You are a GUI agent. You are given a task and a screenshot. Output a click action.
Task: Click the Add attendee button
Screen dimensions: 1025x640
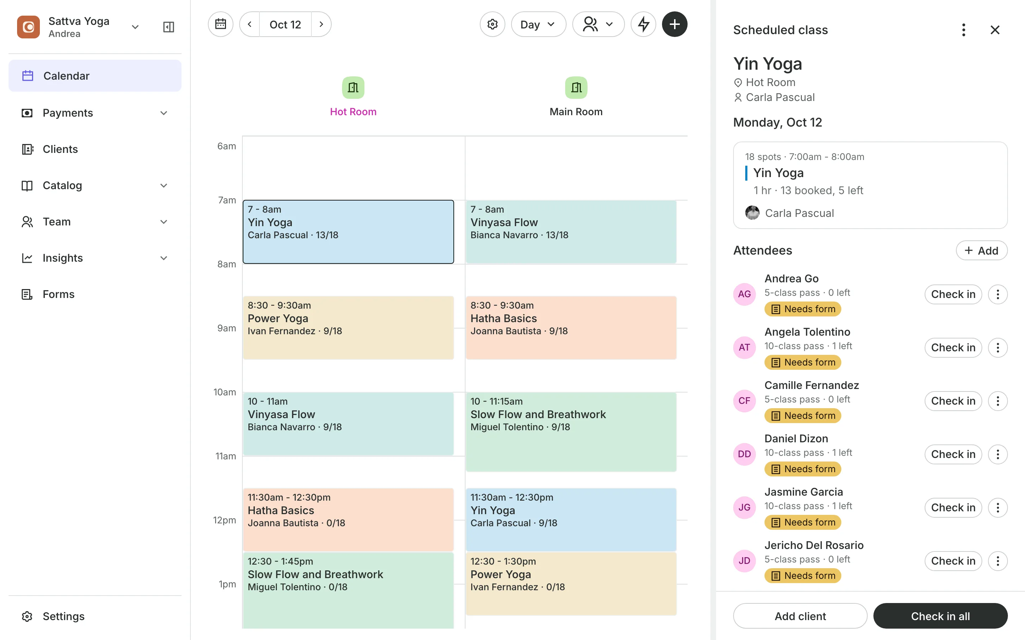pyautogui.click(x=981, y=251)
